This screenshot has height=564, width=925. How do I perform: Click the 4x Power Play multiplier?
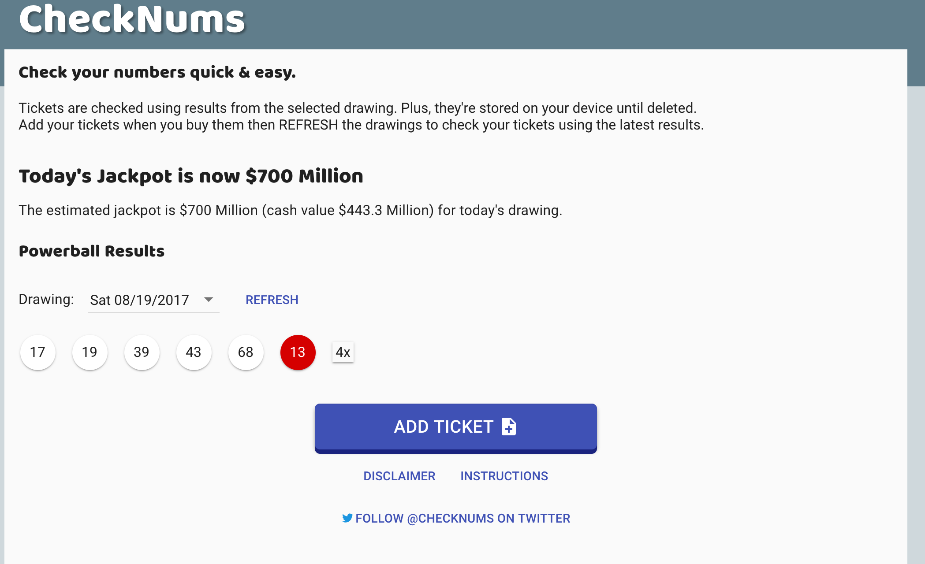343,352
